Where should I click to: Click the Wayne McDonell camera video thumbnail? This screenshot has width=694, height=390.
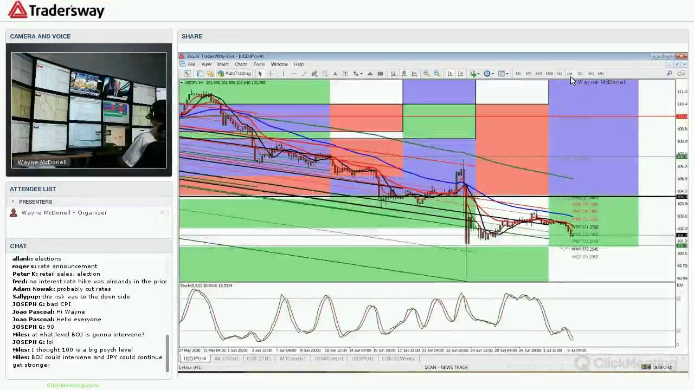coord(89,110)
